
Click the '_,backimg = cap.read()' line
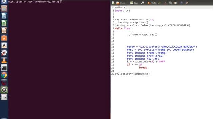tap(132, 22)
